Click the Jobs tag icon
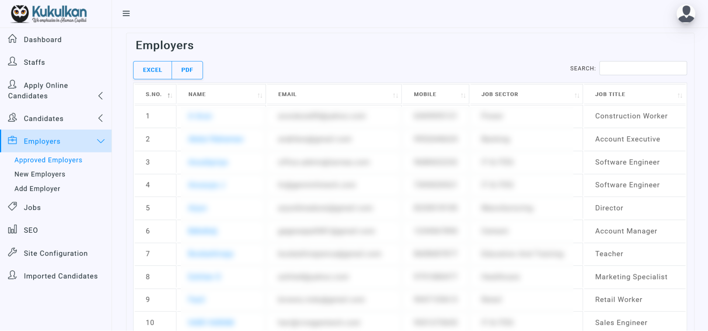Viewport: 708px width, 331px height. [13, 207]
